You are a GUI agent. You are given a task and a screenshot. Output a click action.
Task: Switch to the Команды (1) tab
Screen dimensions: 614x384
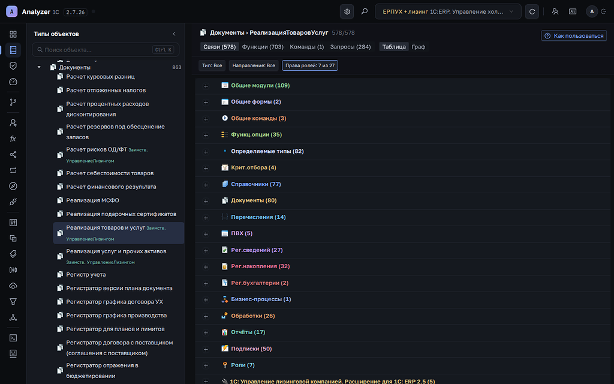click(306, 47)
